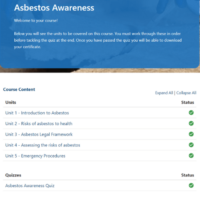Image resolution: width=200 pixels, height=200 pixels.
Task: Click Unit 1 green completed checkmark icon
Action: [191, 113]
